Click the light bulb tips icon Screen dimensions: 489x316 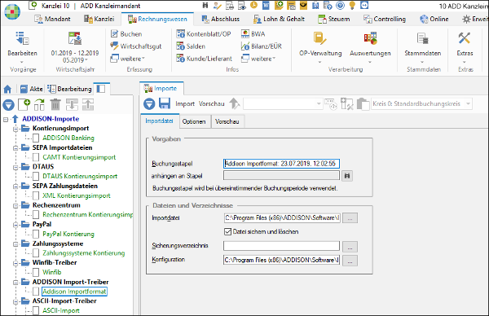tap(352, 6)
